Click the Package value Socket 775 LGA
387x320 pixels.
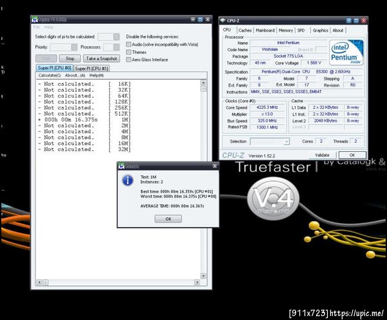pos(288,56)
